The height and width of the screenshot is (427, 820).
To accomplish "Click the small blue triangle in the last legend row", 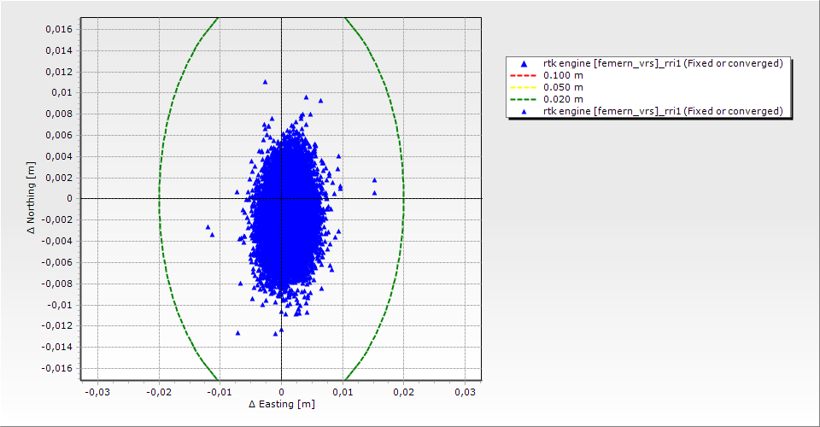I will coord(524,111).
